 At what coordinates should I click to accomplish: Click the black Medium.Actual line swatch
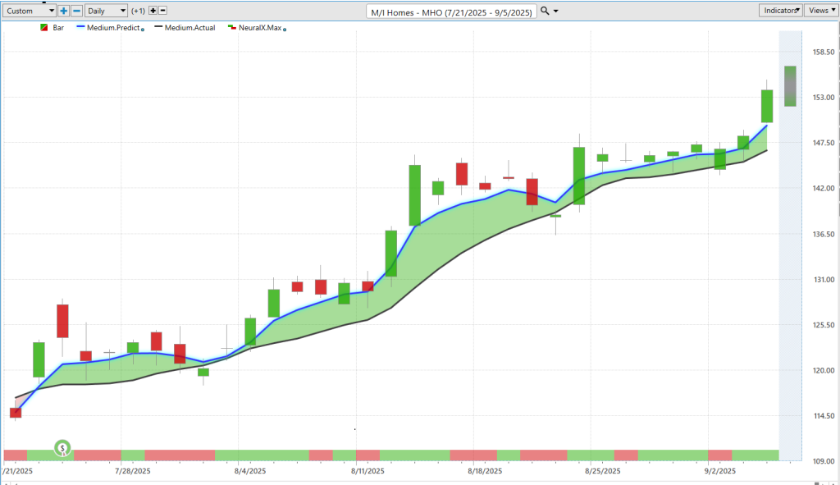point(158,27)
